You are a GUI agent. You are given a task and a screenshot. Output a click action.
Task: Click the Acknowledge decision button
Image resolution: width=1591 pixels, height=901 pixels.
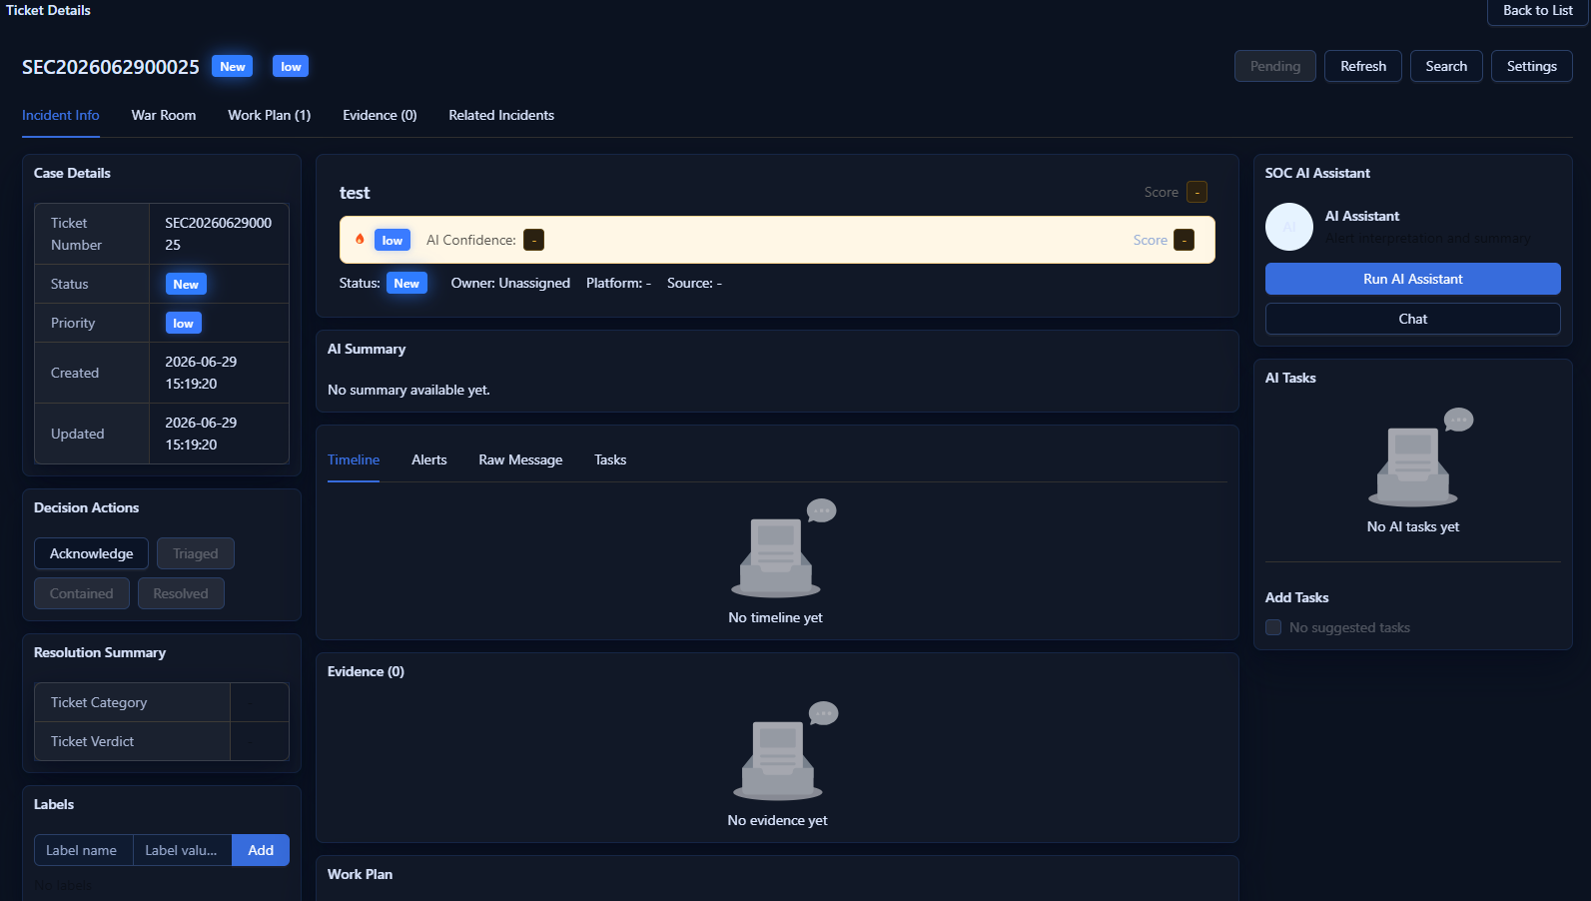(91, 553)
